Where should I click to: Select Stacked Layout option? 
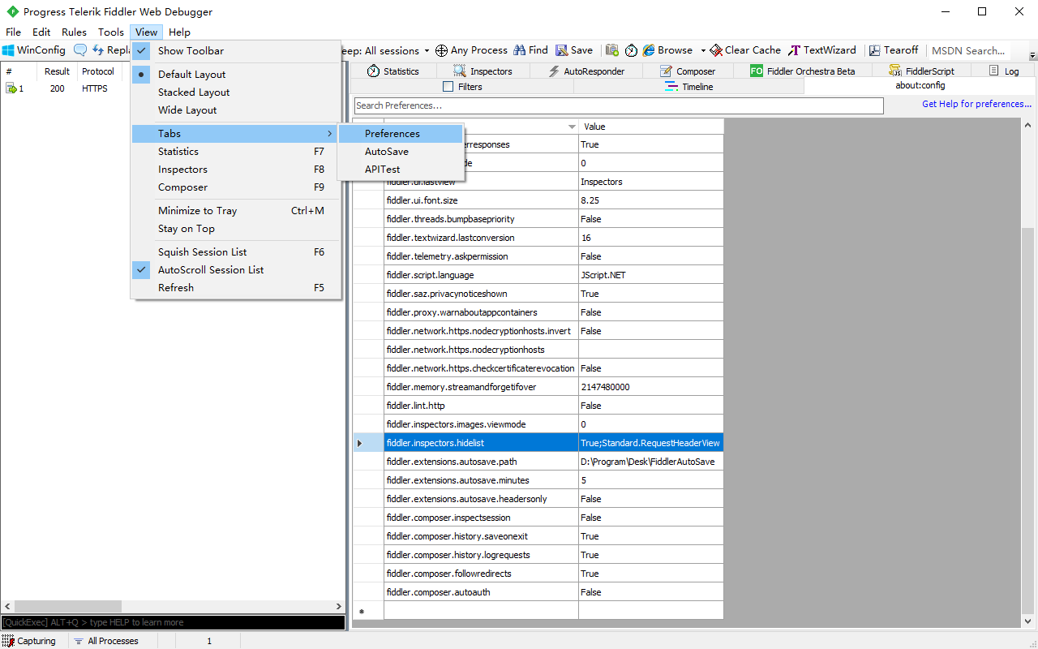click(236, 92)
